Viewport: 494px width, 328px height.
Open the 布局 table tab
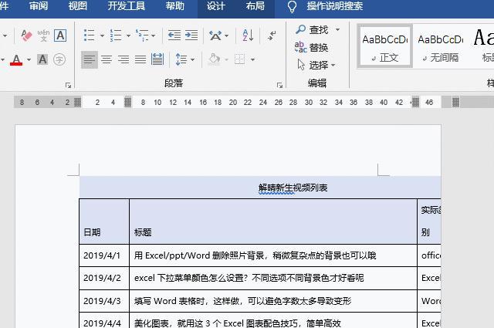(255, 6)
